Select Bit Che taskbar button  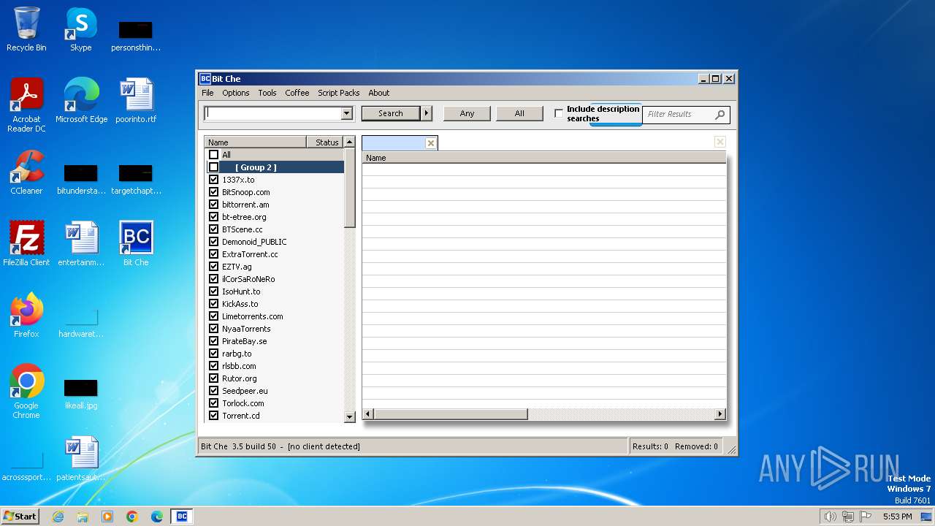click(182, 517)
